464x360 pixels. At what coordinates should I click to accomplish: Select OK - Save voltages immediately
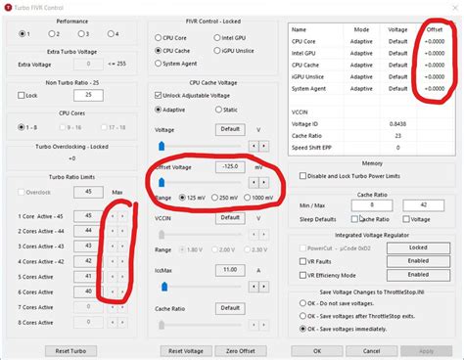point(302,329)
